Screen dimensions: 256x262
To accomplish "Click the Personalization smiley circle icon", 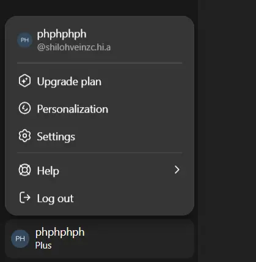I will [x=24, y=108].
